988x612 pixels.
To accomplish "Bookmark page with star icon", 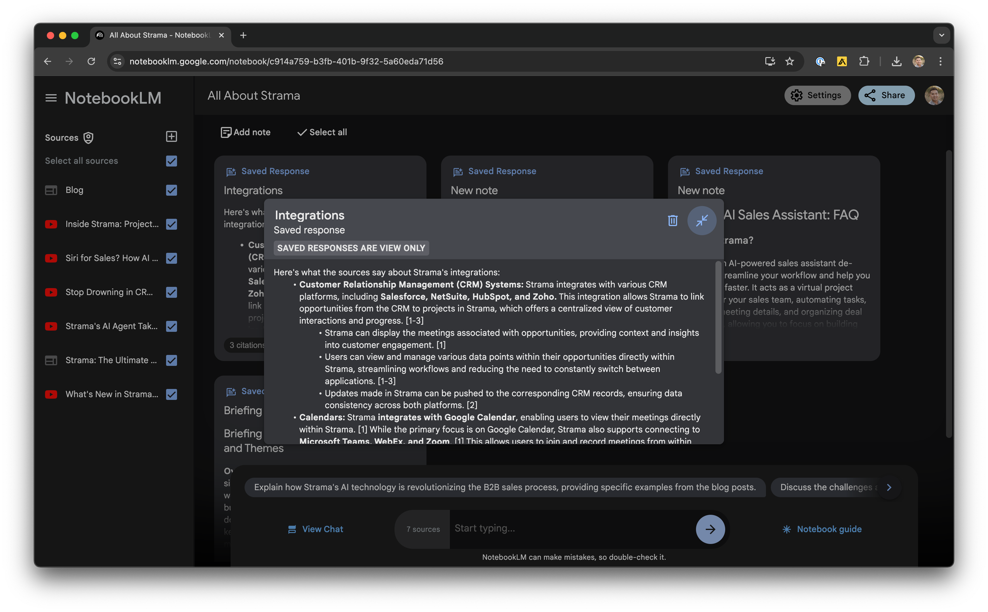I will 789,61.
